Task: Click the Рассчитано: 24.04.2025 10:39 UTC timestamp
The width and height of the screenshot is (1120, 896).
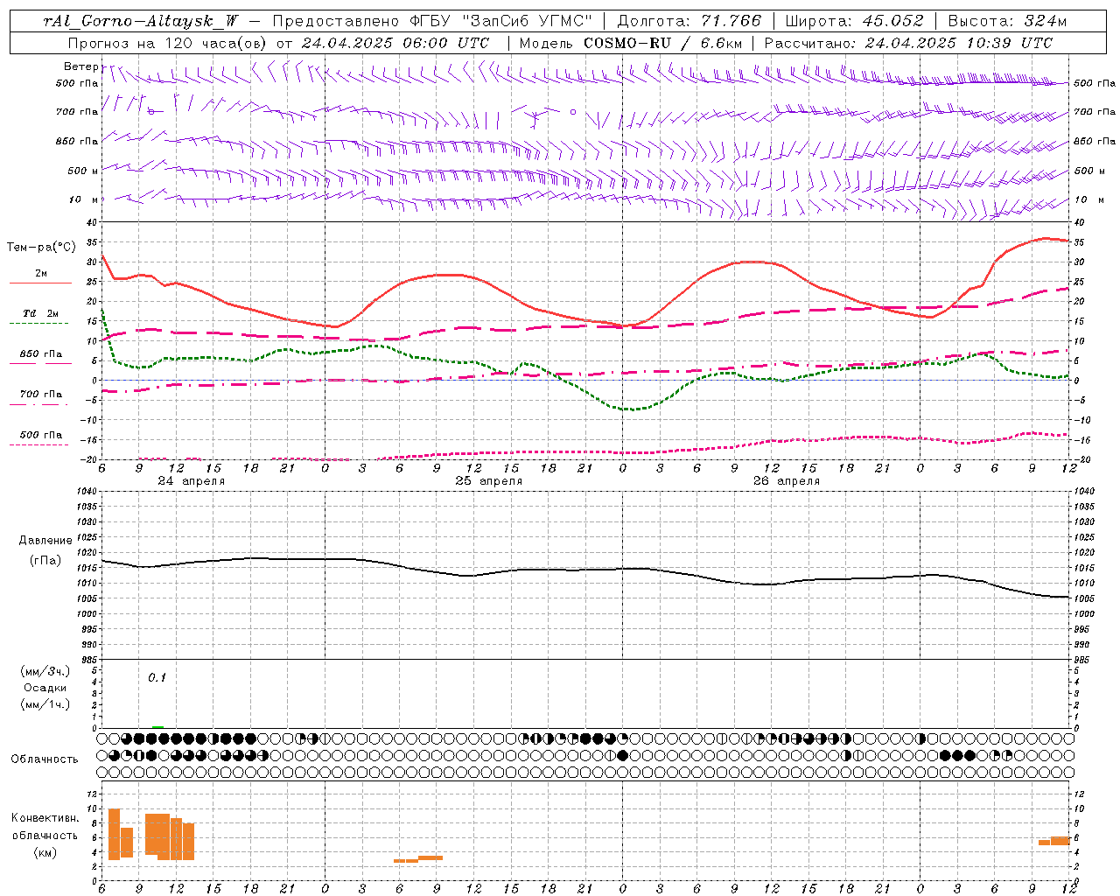Action: tap(908, 43)
